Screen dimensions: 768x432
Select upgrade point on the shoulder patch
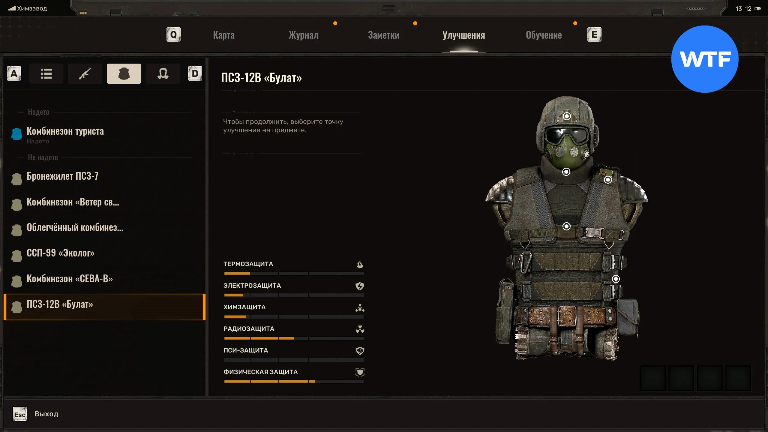(608, 180)
